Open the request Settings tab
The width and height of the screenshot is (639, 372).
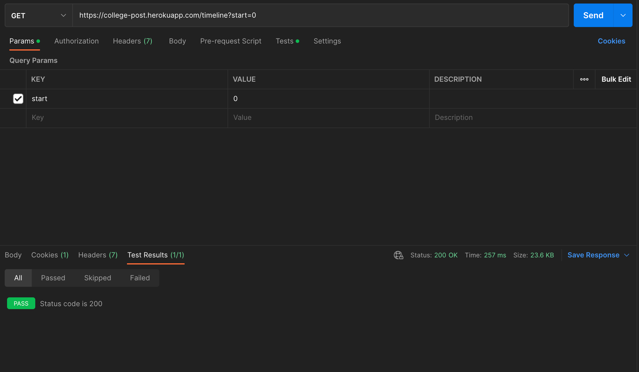coord(327,41)
